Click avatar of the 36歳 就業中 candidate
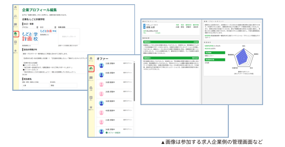This screenshot has width=285, height=147. pos(101,103)
